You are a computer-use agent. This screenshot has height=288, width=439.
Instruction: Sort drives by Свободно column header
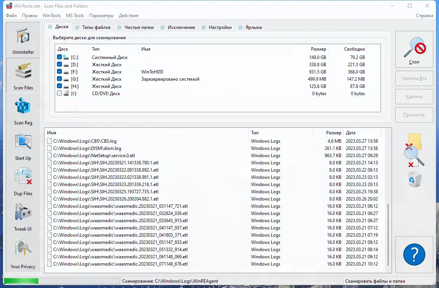click(x=348, y=49)
